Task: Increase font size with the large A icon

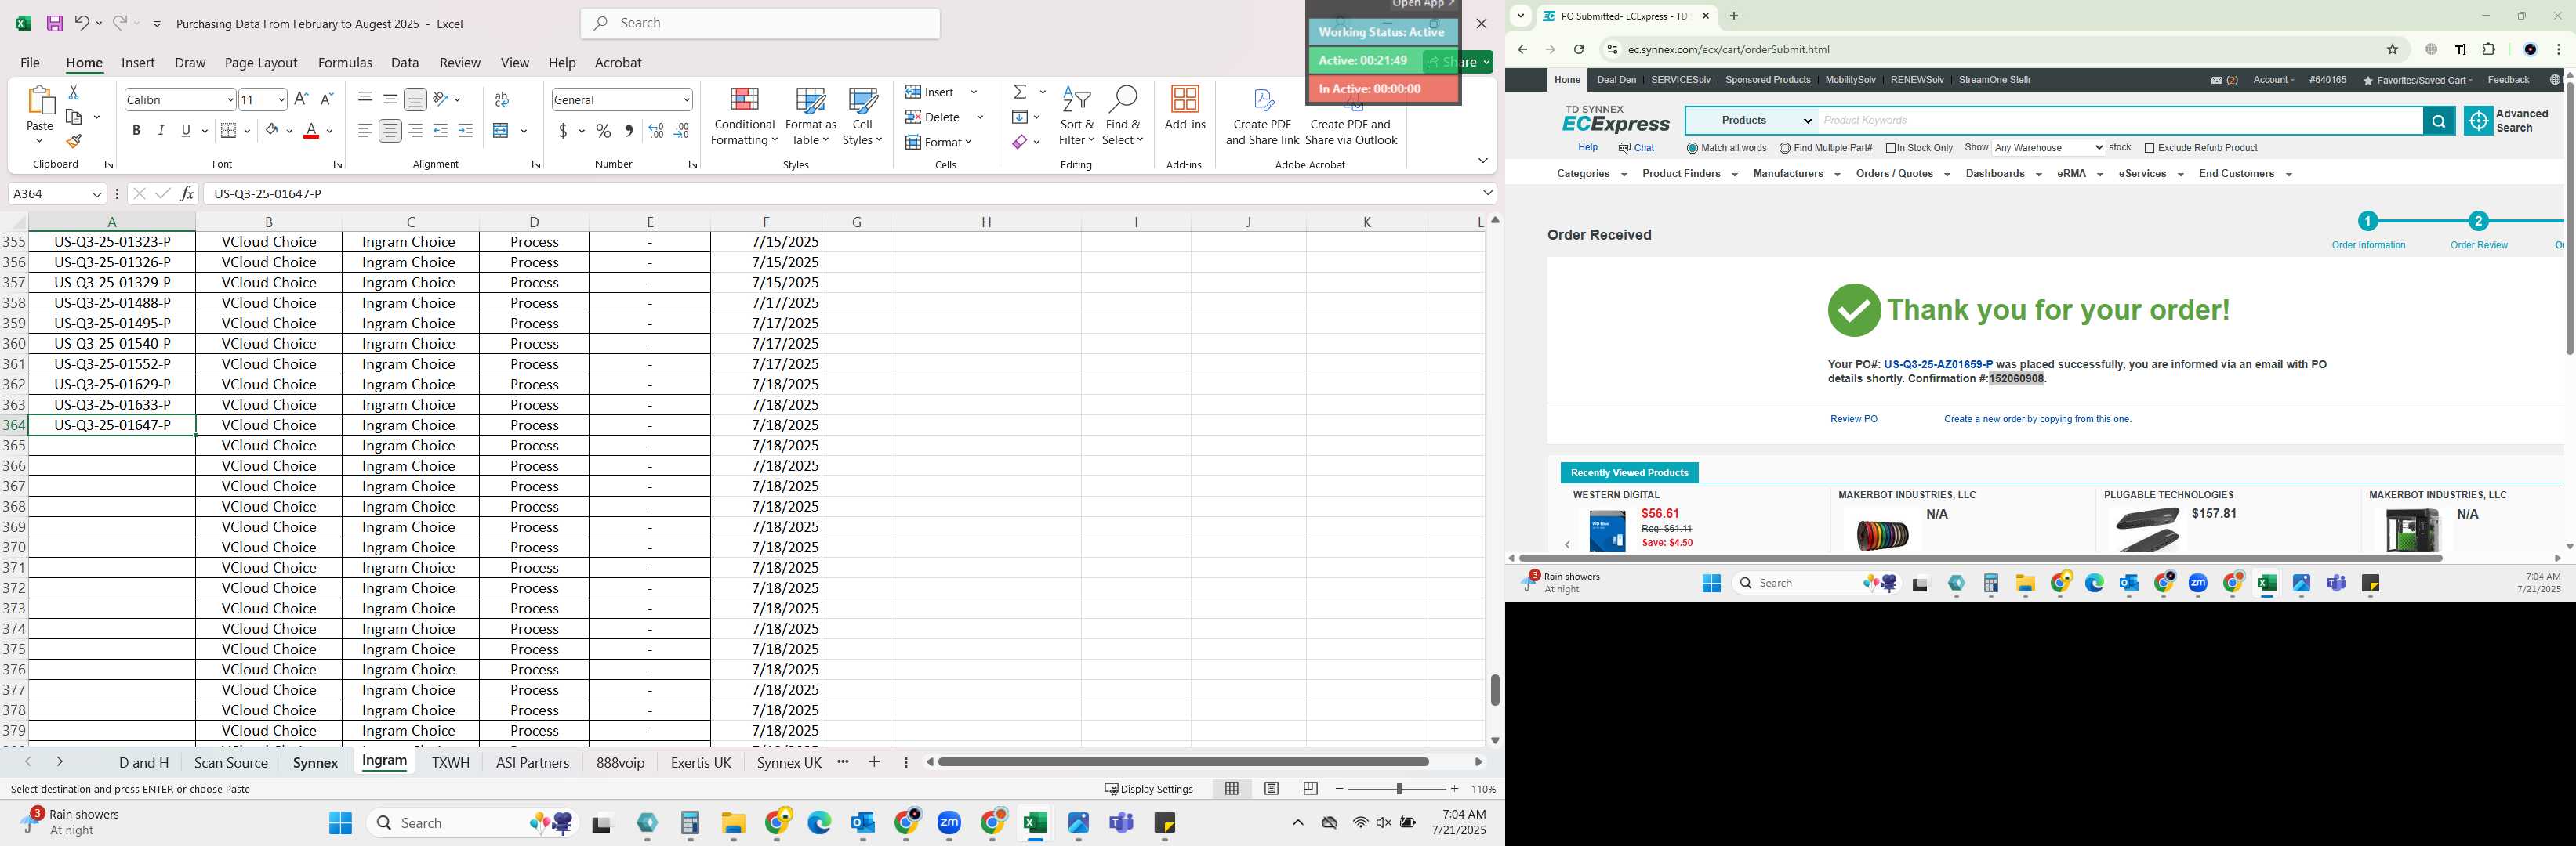Action: tap(301, 99)
